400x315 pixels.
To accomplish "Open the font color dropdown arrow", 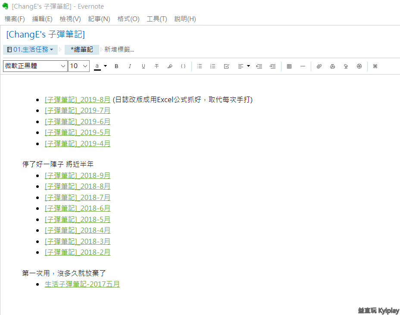I will click(105, 66).
